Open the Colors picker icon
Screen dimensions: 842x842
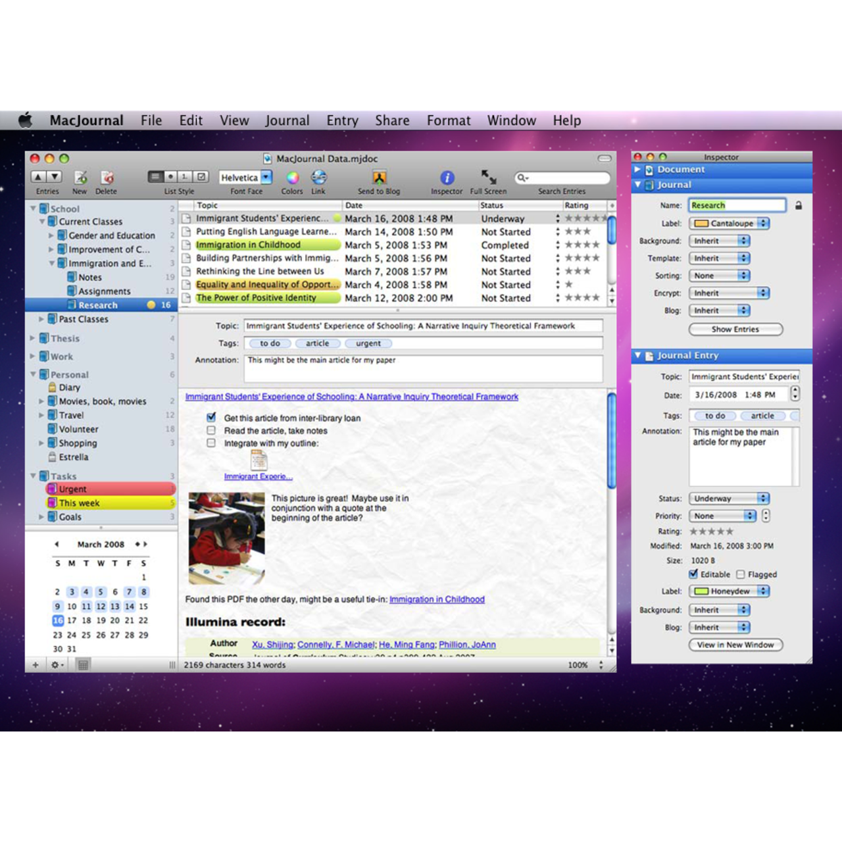click(x=292, y=178)
